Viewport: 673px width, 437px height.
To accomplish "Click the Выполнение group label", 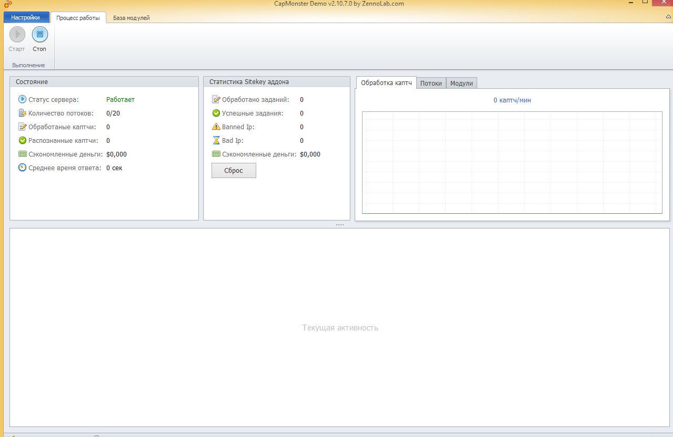I will (28, 65).
